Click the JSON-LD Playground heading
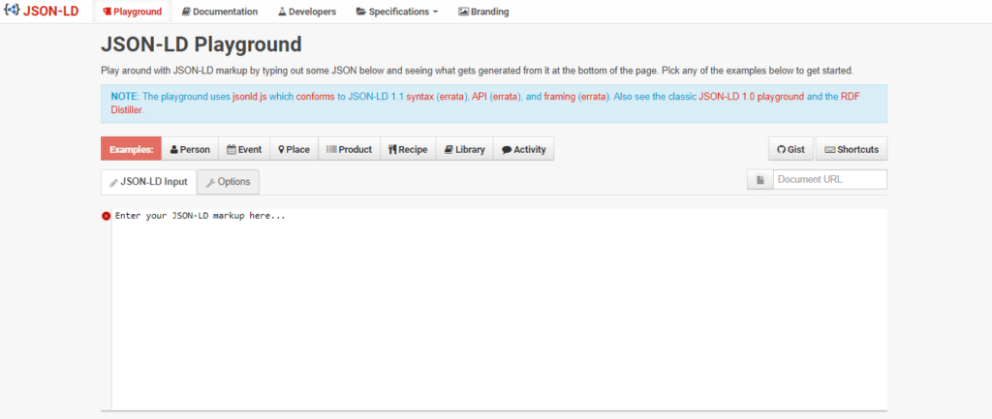The image size is (992, 419). click(x=201, y=45)
